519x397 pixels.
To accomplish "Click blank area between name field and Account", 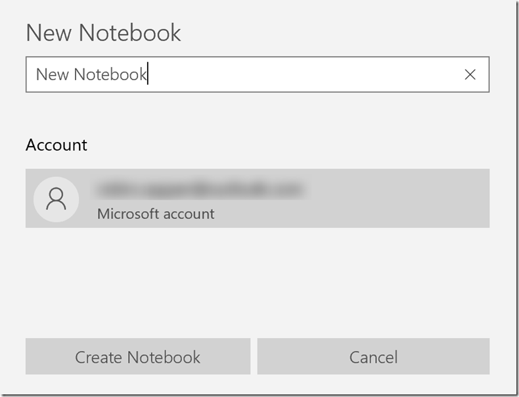I will tap(257, 113).
